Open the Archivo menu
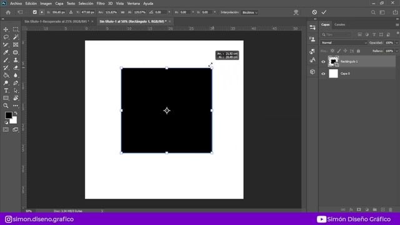 click(x=16, y=4)
